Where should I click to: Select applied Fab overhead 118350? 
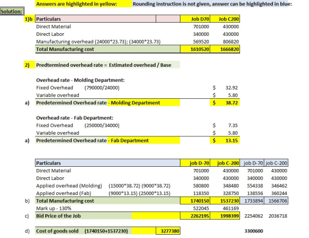pos(201,193)
